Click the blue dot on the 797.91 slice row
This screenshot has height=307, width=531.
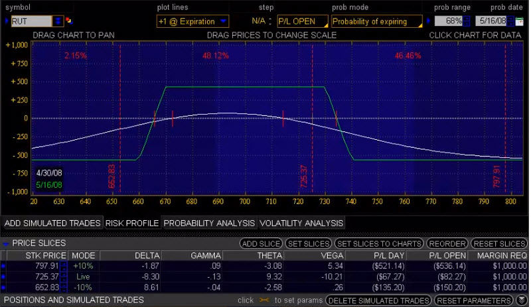(x=3, y=266)
